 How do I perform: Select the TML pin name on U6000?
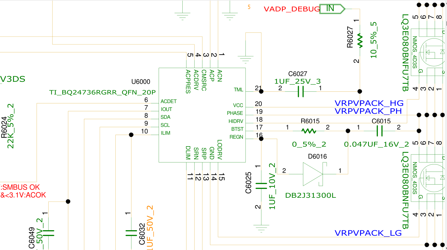coord(239,90)
